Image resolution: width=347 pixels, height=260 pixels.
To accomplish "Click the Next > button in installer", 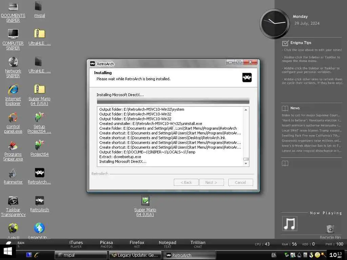I will (211, 182).
